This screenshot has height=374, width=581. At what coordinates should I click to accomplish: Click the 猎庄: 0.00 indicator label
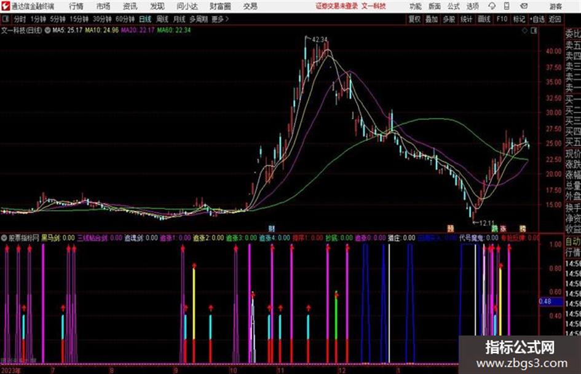coord(401,238)
